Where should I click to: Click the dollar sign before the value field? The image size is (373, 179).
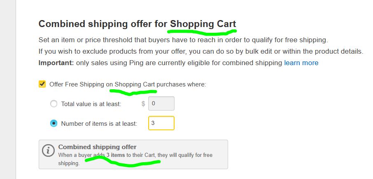coord(143,104)
